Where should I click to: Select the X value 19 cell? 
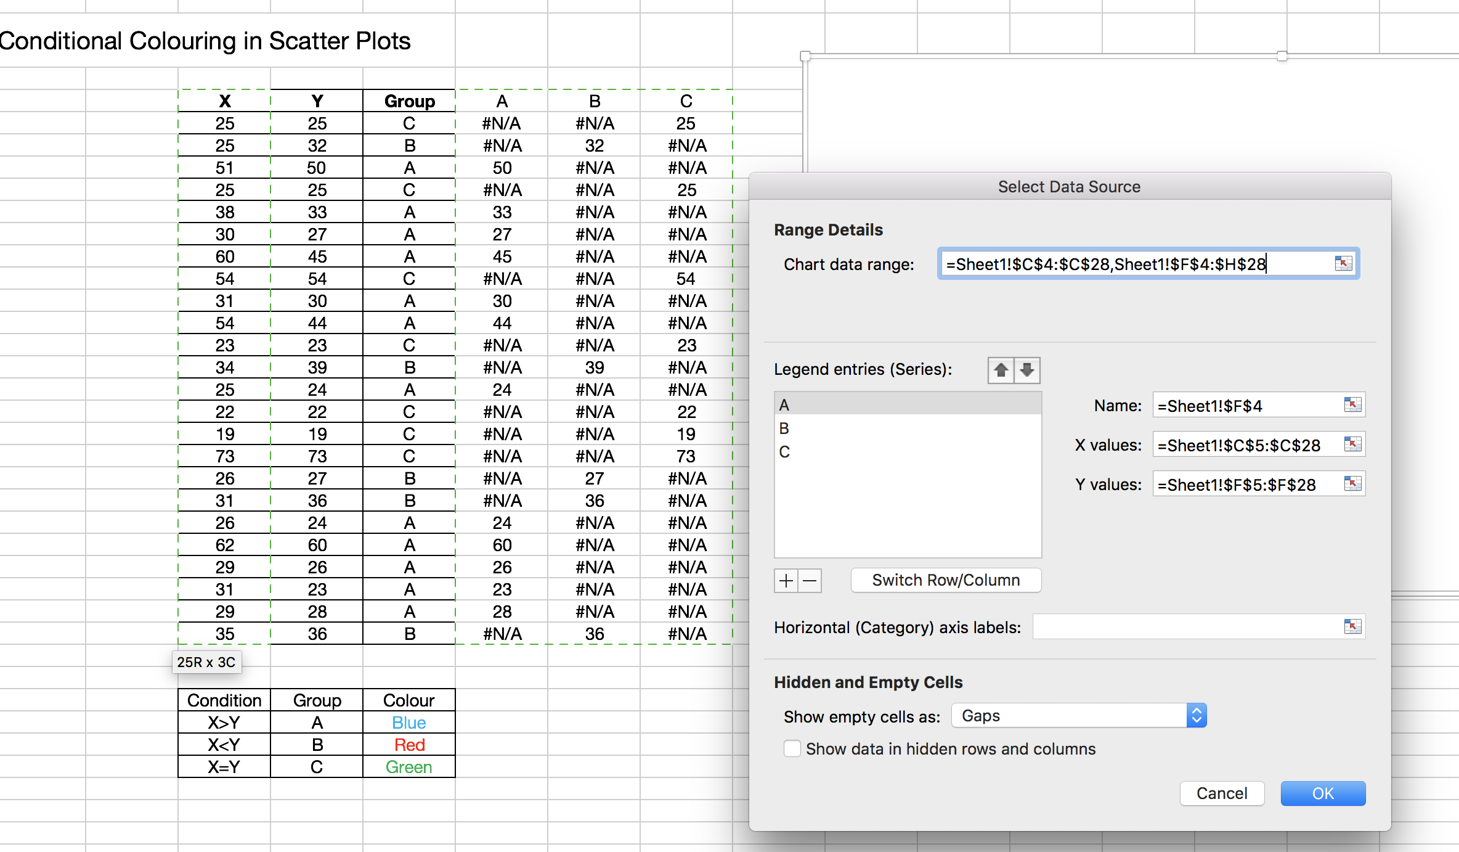[x=225, y=434]
